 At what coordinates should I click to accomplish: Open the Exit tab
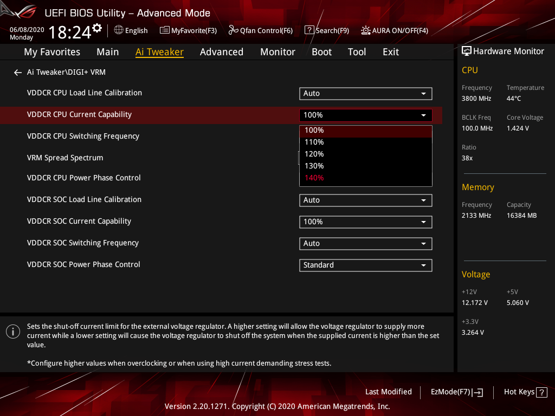[391, 52]
